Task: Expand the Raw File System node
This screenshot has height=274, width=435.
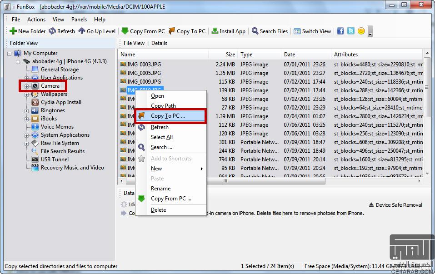Action: tap(27, 144)
